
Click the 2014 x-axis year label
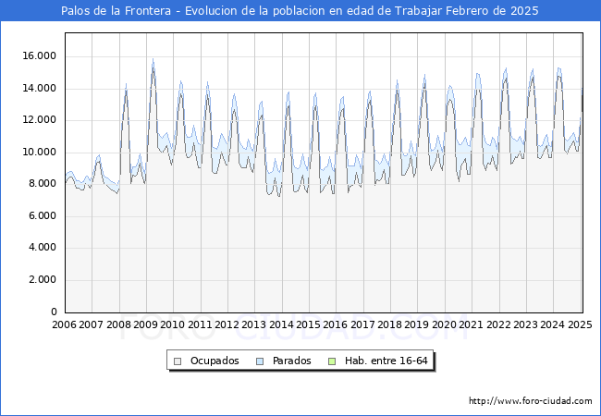[282, 324]
